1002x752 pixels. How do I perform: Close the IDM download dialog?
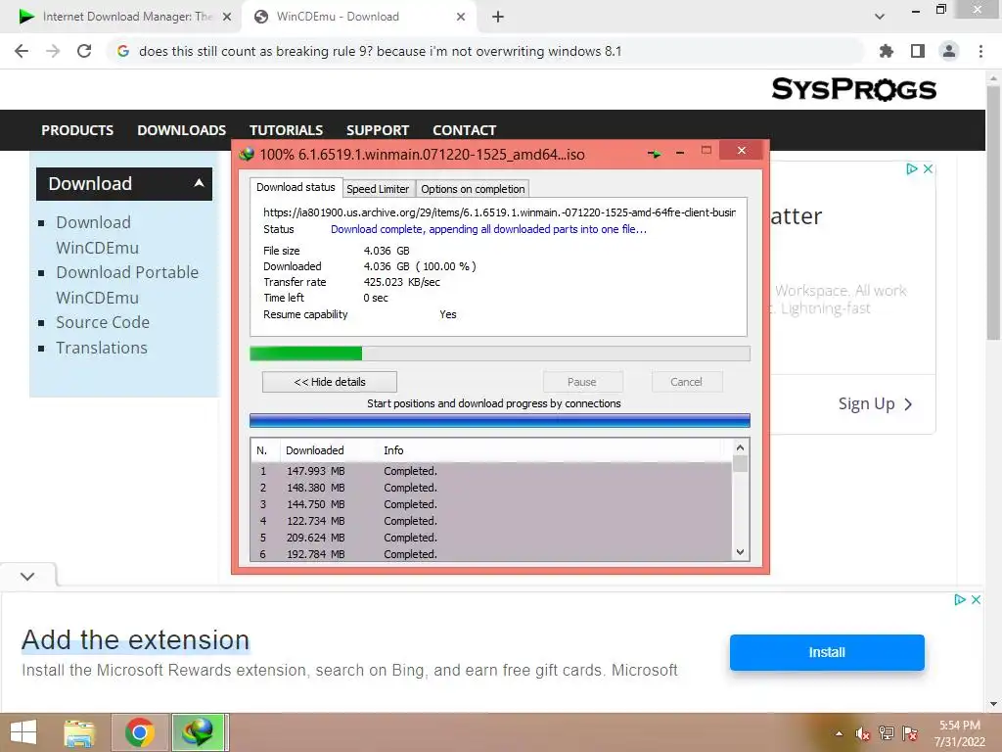click(x=742, y=150)
